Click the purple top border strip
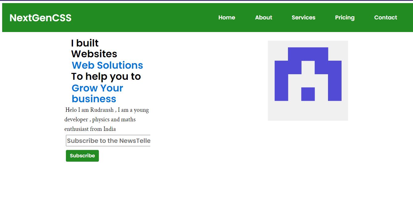Screen dimensions: 413x198 click(206, 1)
